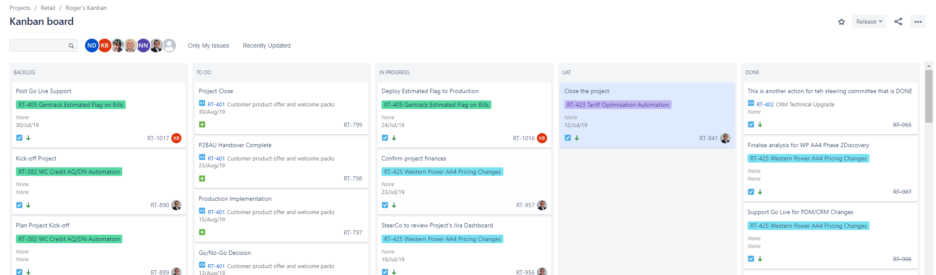Toggle Only My Issues quick filter
This screenshot has width=936, height=275.
coord(209,45)
